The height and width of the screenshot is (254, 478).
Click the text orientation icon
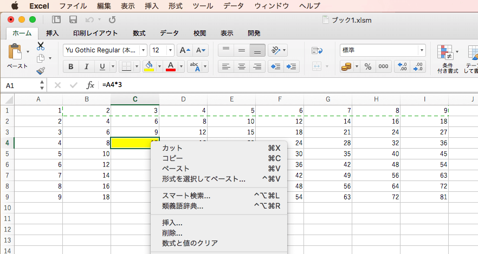click(276, 50)
